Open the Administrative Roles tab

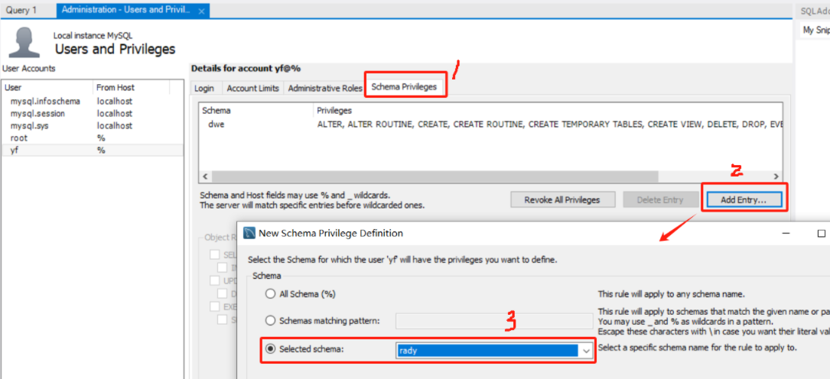tap(325, 89)
